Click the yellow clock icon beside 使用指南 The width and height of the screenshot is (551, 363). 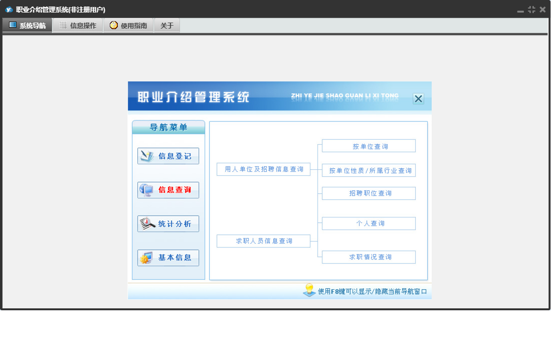[x=113, y=25]
